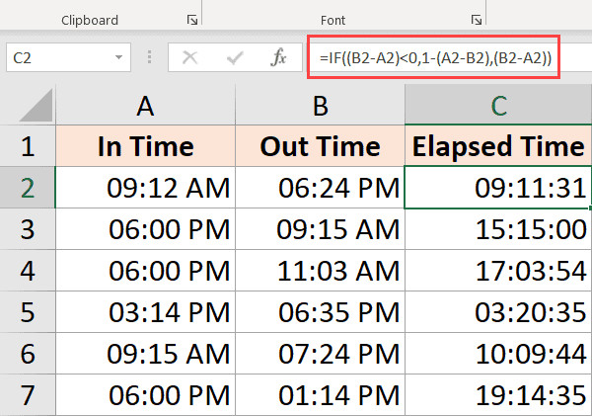Click into the Name Box showing C2
The width and height of the screenshot is (592, 416).
[x=59, y=58]
